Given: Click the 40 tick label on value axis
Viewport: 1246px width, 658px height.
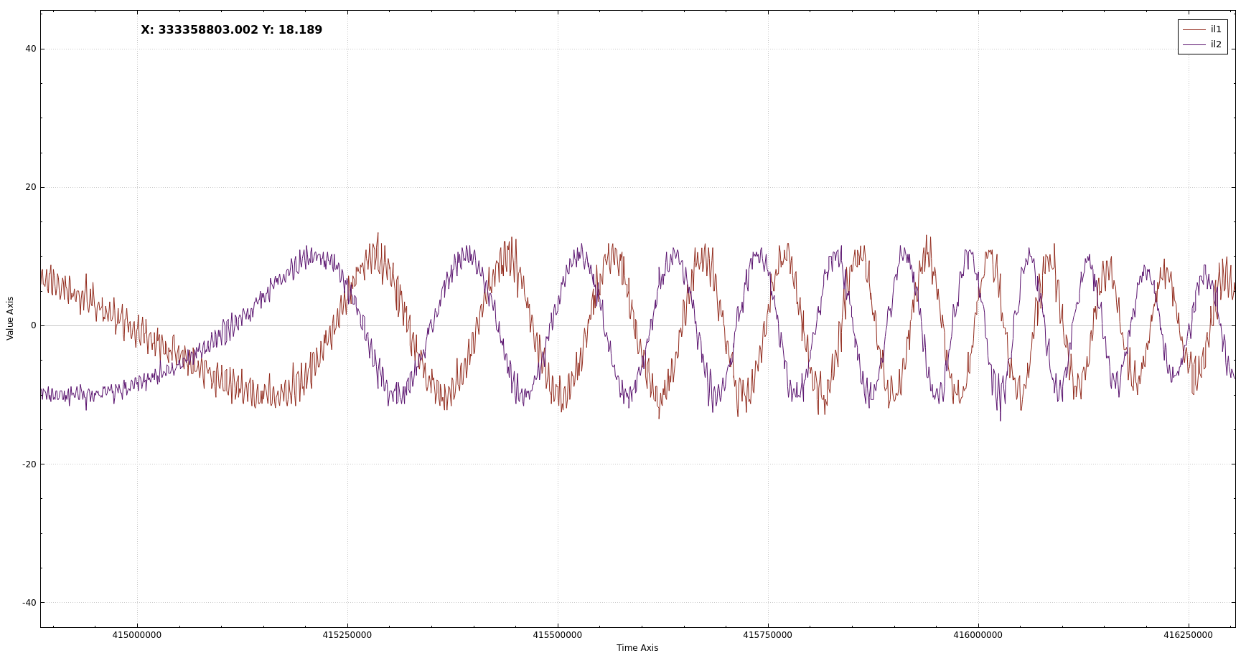Looking at the screenshot, I should coord(30,49).
